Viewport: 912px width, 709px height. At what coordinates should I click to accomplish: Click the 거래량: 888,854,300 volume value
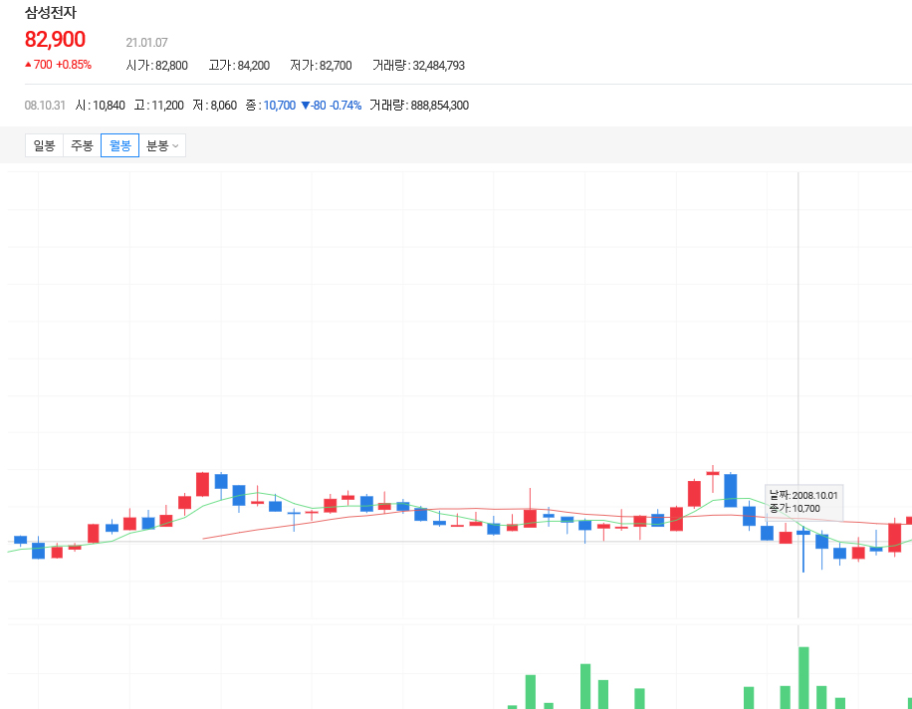(419, 106)
